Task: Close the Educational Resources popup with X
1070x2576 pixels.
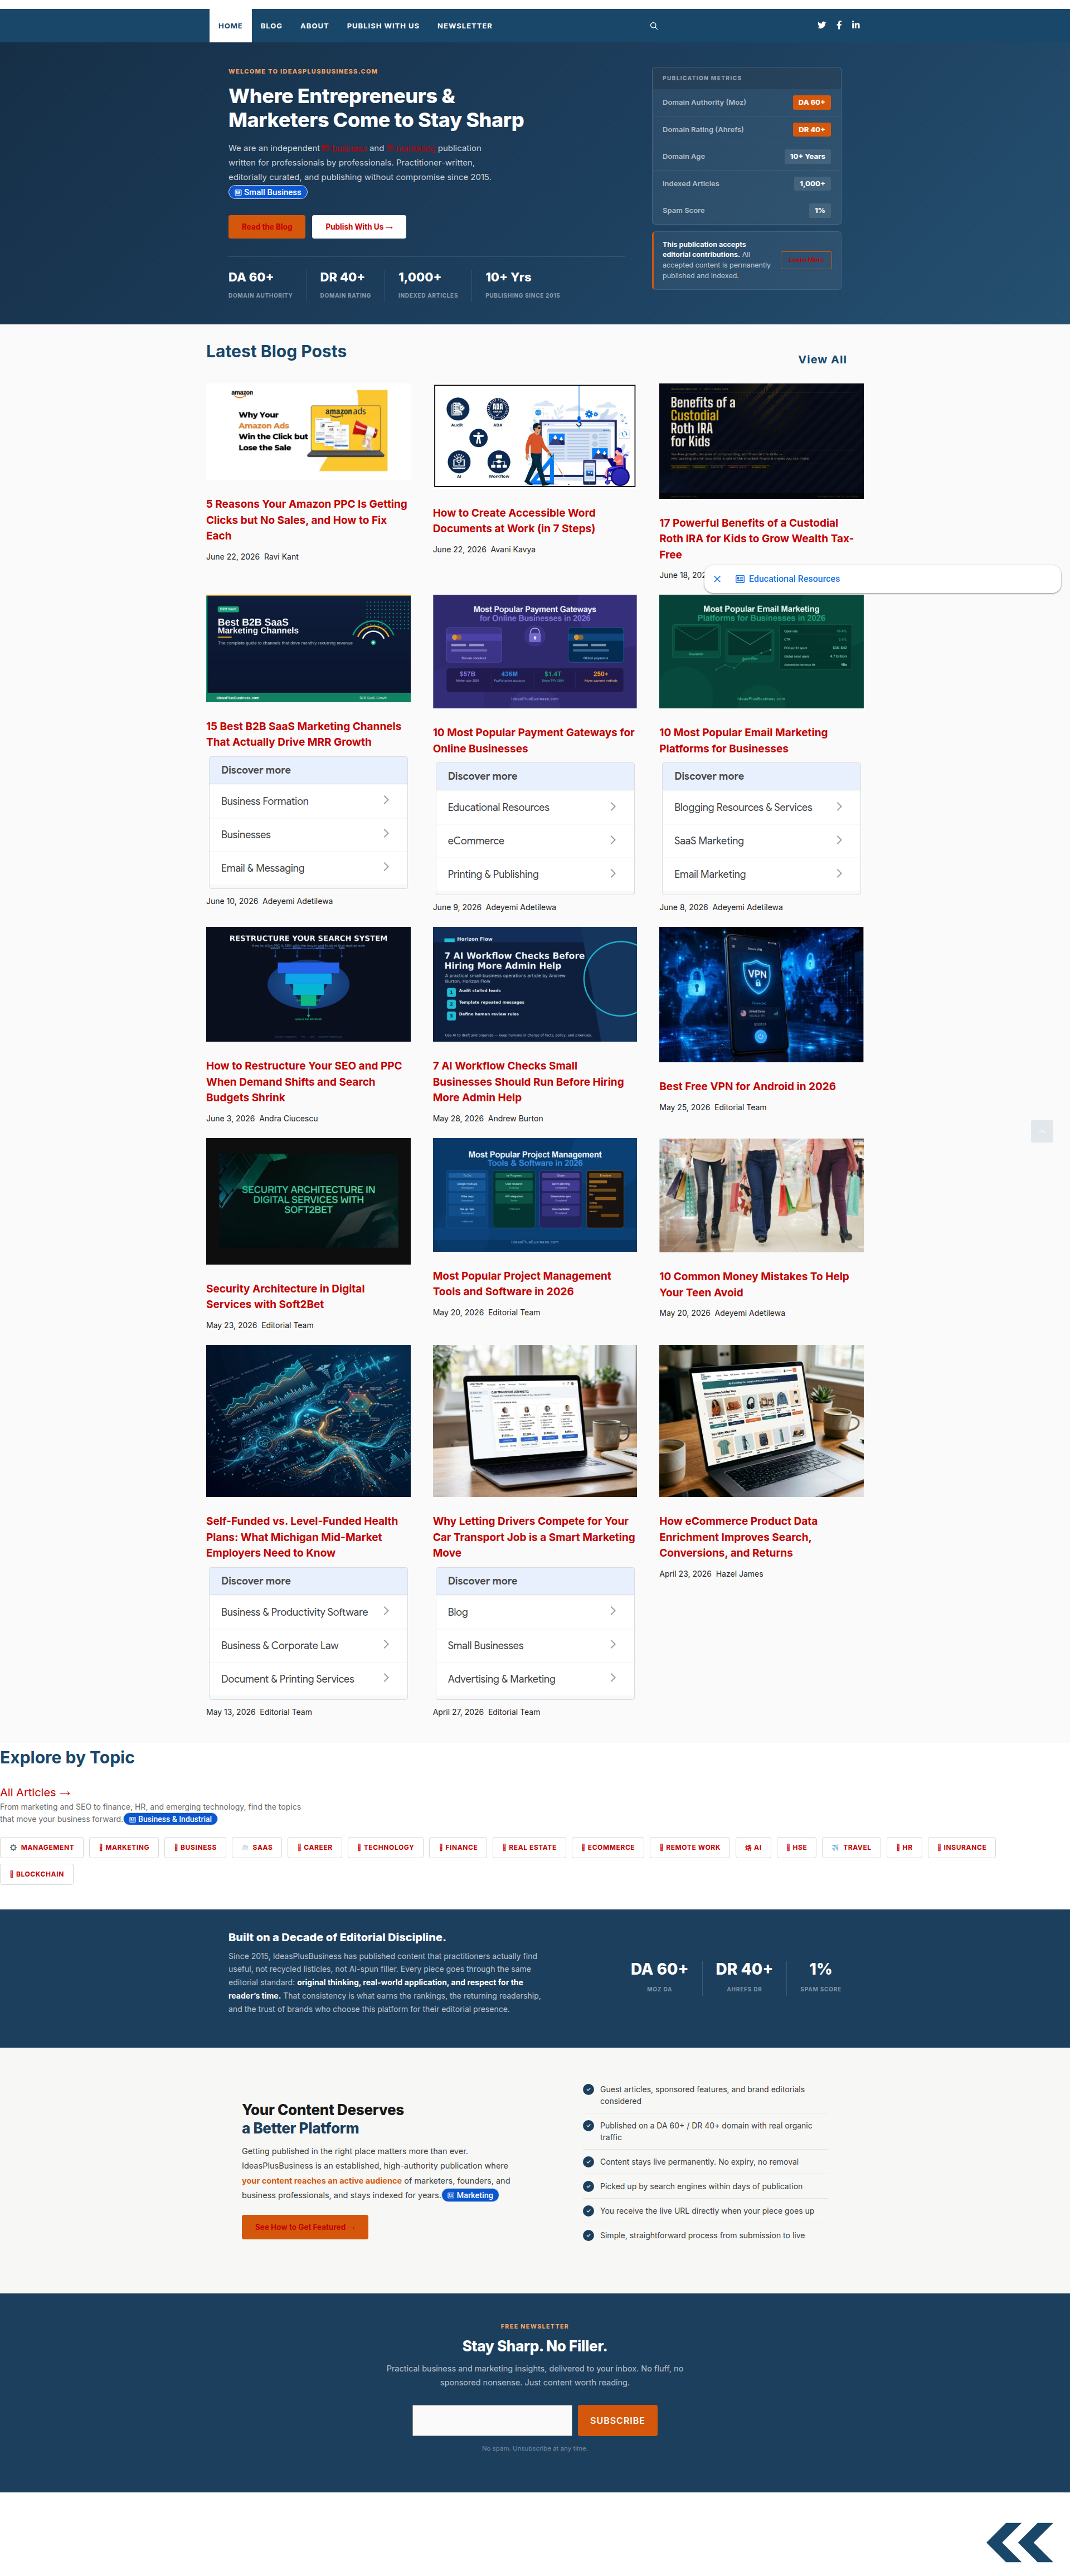Action: [x=717, y=579]
